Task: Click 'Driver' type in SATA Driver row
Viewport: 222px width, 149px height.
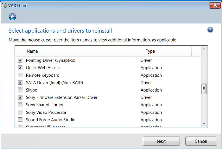Action: coord(146,83)
